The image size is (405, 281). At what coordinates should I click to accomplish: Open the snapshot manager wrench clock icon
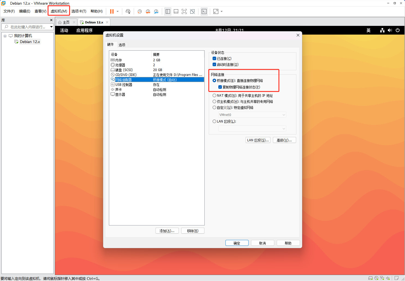(156, 11)
